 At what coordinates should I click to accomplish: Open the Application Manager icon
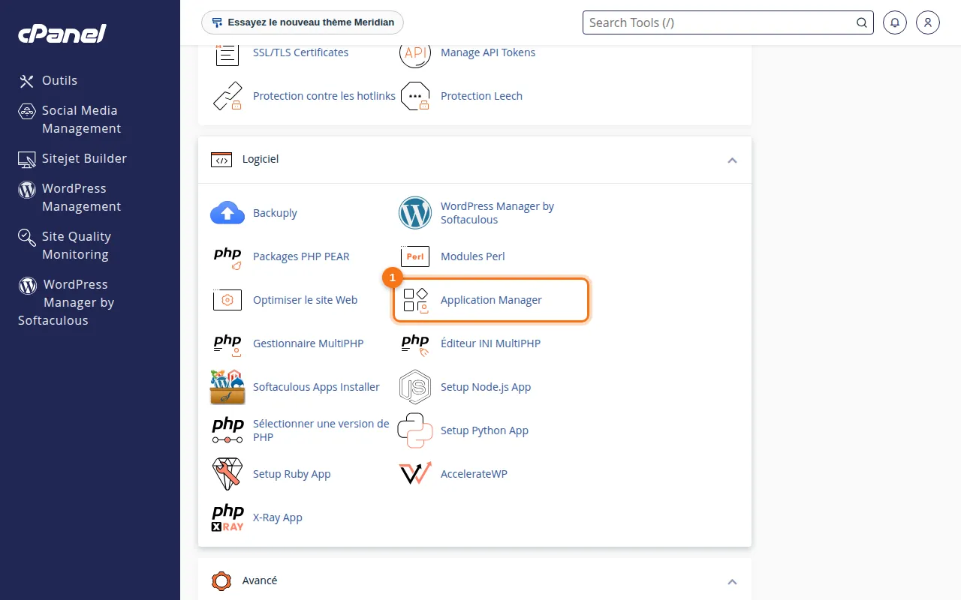point(415,300)
